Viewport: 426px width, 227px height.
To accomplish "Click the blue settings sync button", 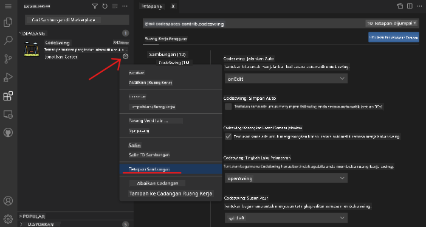I will [394, 38].
